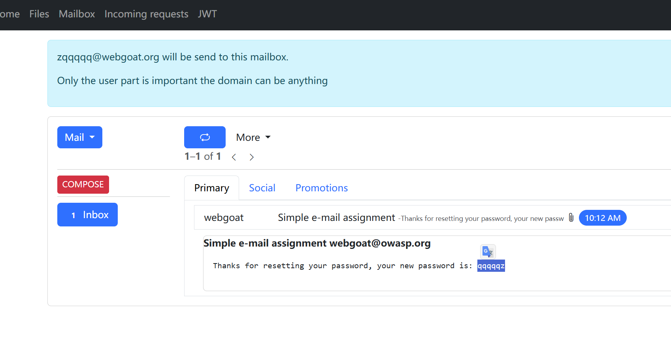Click the Google Translate popup icon
Screen dimensions: 671x342
(x=488, y=252)
